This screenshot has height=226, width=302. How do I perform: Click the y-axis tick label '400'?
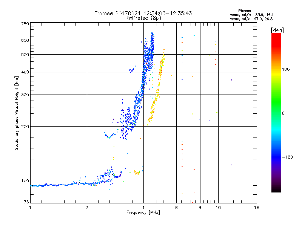click(25, 72)
